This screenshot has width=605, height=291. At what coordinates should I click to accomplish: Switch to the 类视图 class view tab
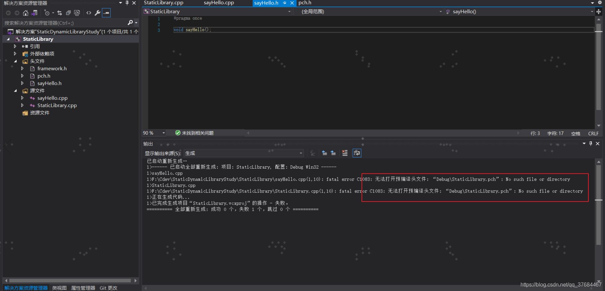(x=59, y=288)
